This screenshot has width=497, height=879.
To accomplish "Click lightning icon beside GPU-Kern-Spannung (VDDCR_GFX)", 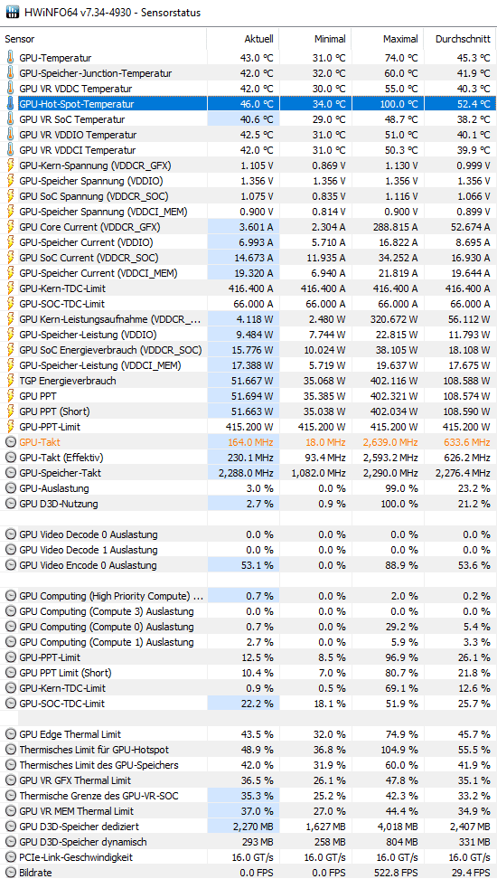I will 10,165.
